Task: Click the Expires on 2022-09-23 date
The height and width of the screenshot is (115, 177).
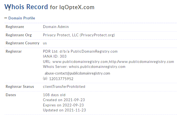Action: 63,105
